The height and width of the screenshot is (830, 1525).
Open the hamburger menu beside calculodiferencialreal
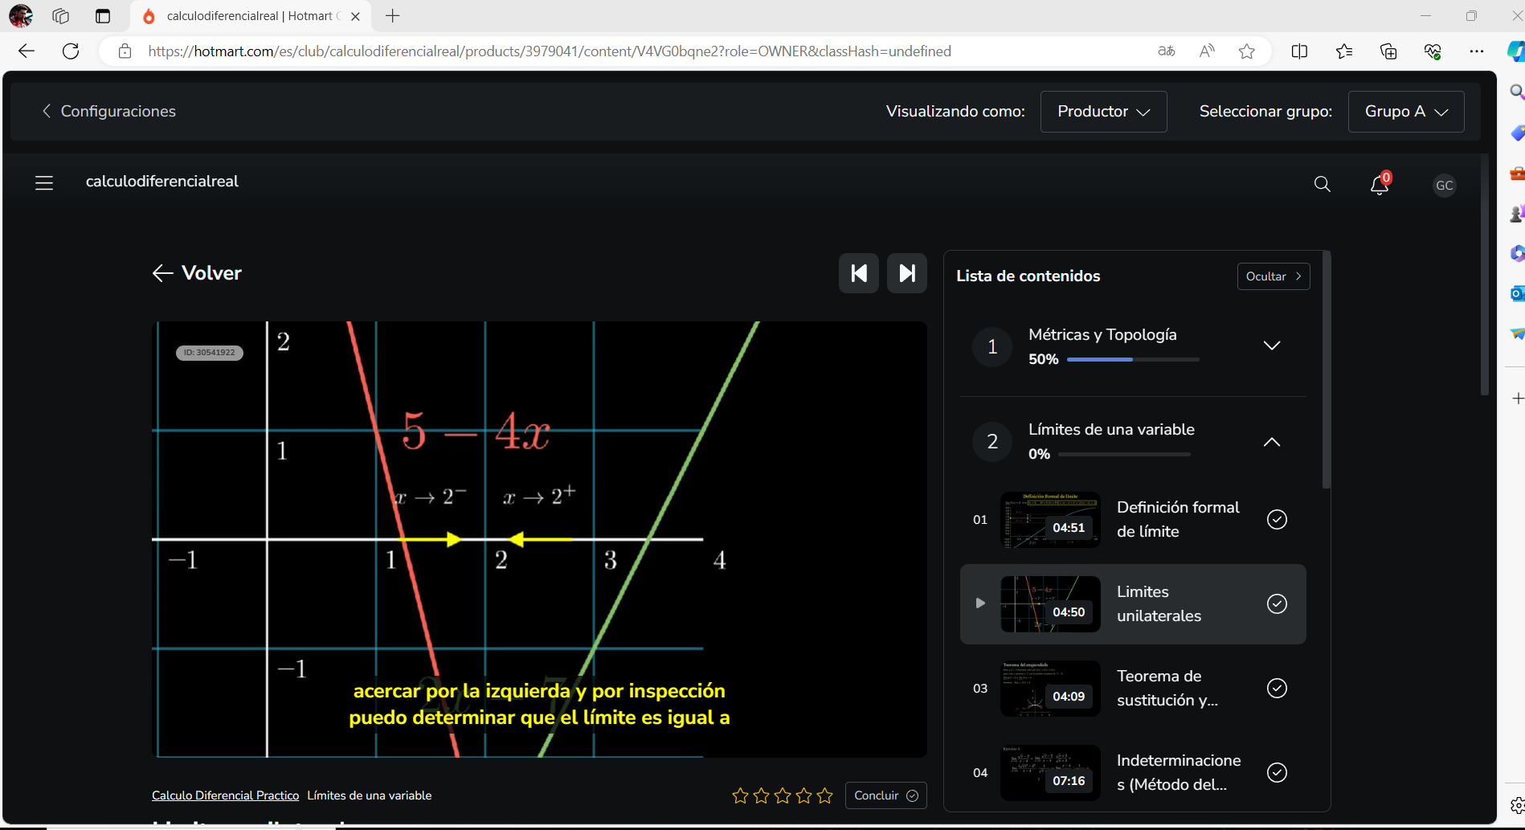pyautogui.click(x=44, y=182)
